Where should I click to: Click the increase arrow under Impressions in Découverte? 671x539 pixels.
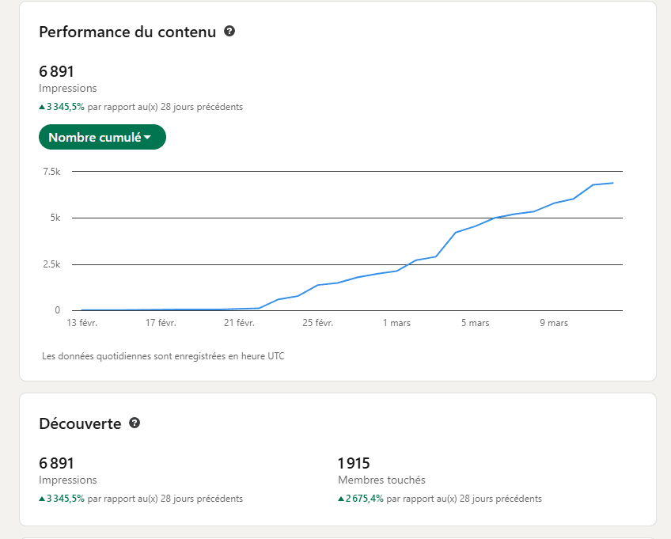pyautogui.click(x=42, y=499)
